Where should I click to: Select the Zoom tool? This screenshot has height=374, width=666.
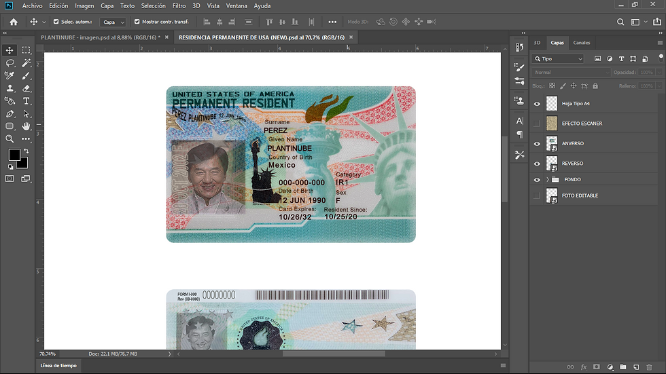click(10, 138)
